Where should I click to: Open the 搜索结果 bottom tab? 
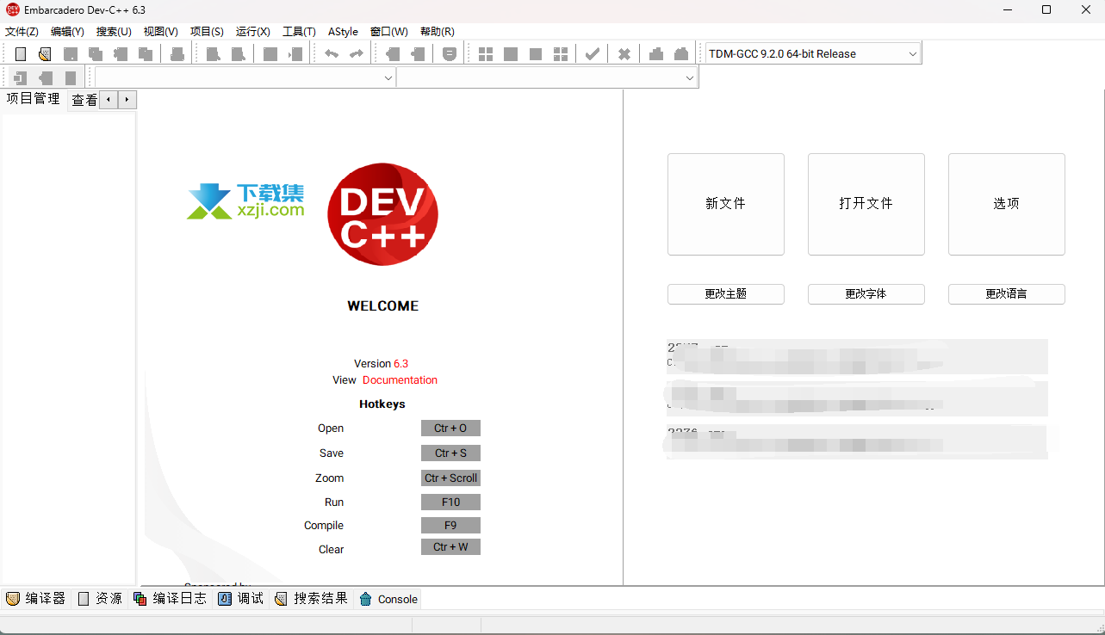312,599
